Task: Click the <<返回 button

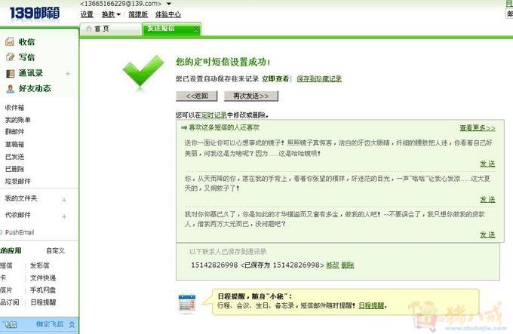Action: coord(197,96)
